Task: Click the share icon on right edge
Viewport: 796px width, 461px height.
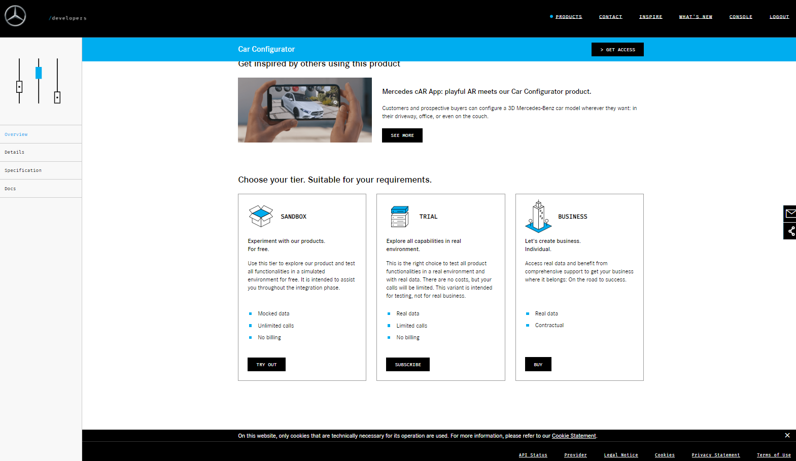Action: click(790, 231)
